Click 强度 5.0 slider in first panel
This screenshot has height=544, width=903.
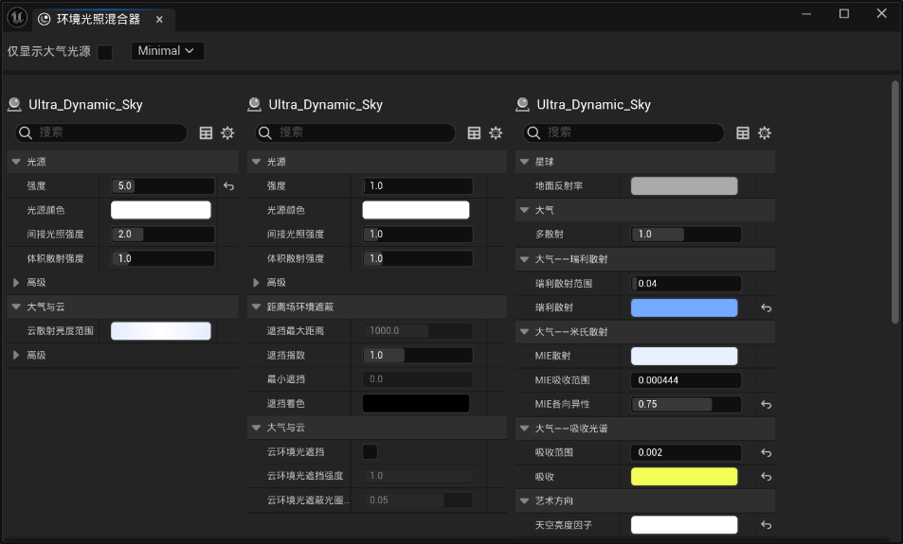pyautogui.click(x=163, y=185)
